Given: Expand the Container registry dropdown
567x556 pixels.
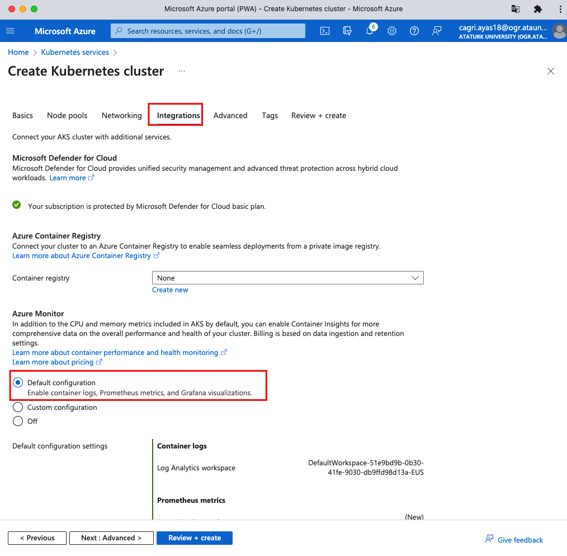Looking at the screenshot, I should [x=287, y=278].
